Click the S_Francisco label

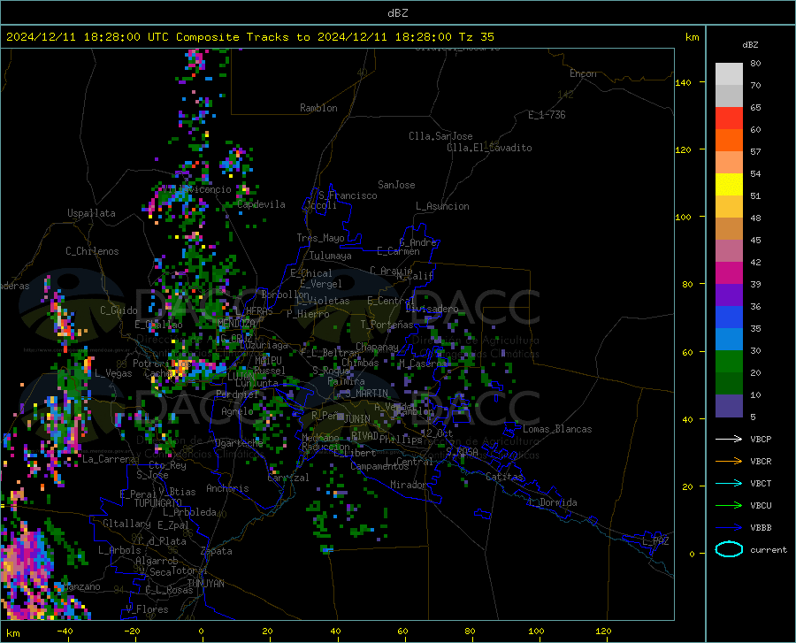pos(348,195)
